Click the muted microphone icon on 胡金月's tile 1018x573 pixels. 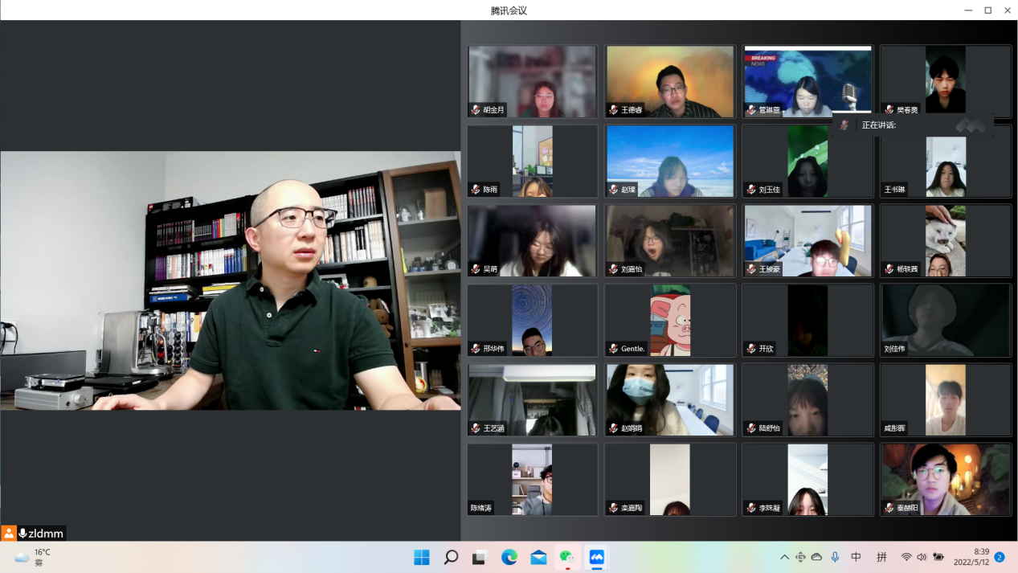tap(476, 110)
